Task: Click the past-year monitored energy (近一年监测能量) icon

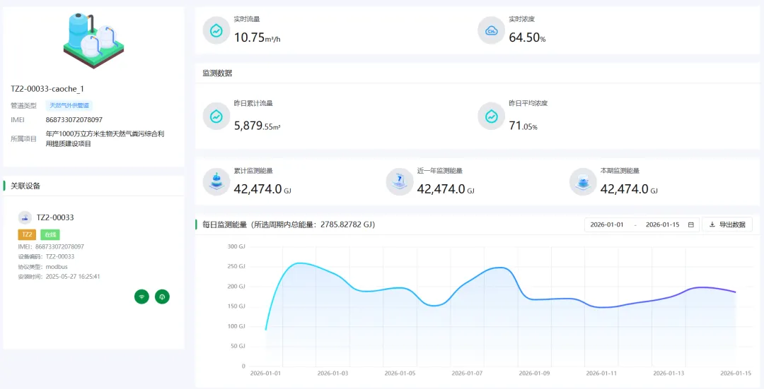Action: (400, 182)
